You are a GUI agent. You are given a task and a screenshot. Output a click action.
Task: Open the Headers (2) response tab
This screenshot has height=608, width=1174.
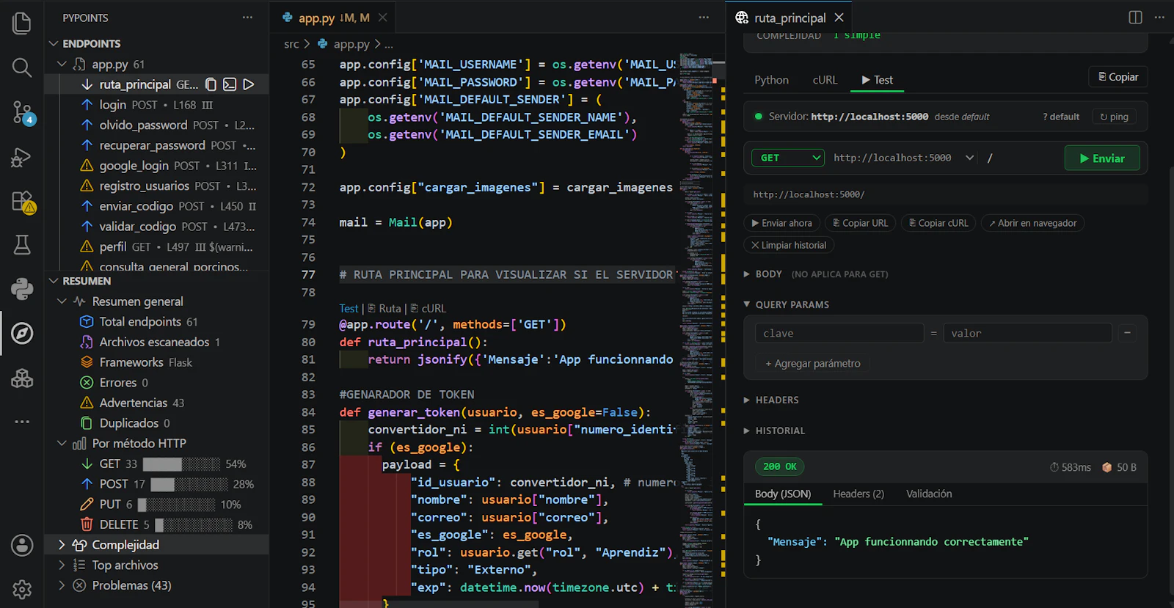click(x=858, y=494)
